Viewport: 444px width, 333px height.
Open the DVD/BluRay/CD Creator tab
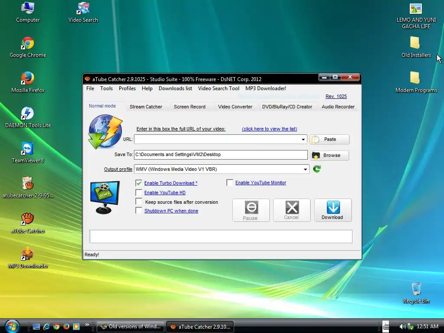pos(287,107)
